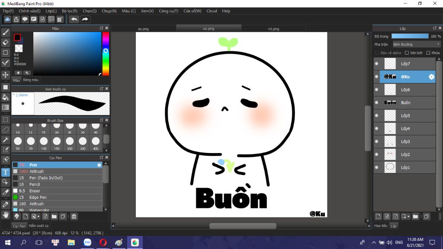This screenshot has height=249, width=443.
Task: Toggle visibility of @Ku layer
Action: [x=377, y=77]
